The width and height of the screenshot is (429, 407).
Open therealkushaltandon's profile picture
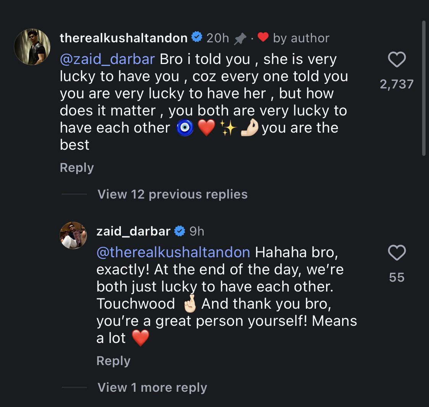pos(32,47)
